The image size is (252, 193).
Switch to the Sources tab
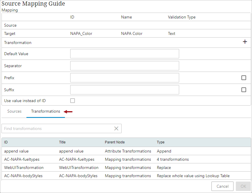(x=14, y=111)
